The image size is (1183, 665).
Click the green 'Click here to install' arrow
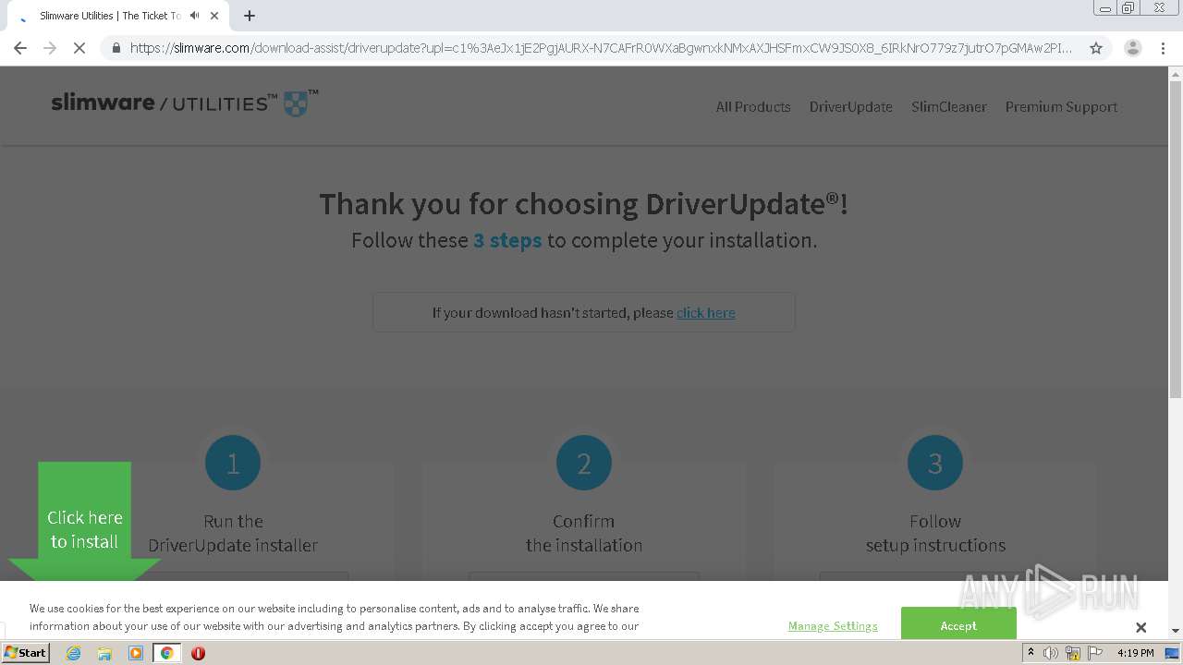pyautogui.click(x=84, y=522)
